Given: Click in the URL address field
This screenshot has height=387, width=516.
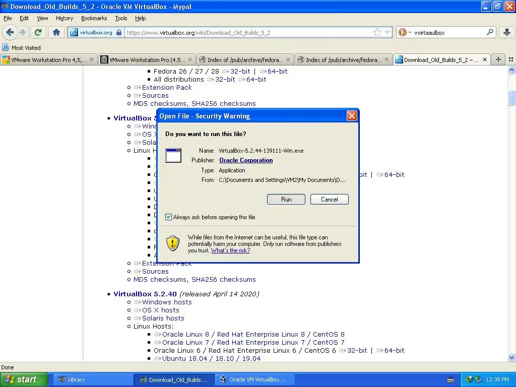Looking at the screenshot, I should tap(249, 33).
